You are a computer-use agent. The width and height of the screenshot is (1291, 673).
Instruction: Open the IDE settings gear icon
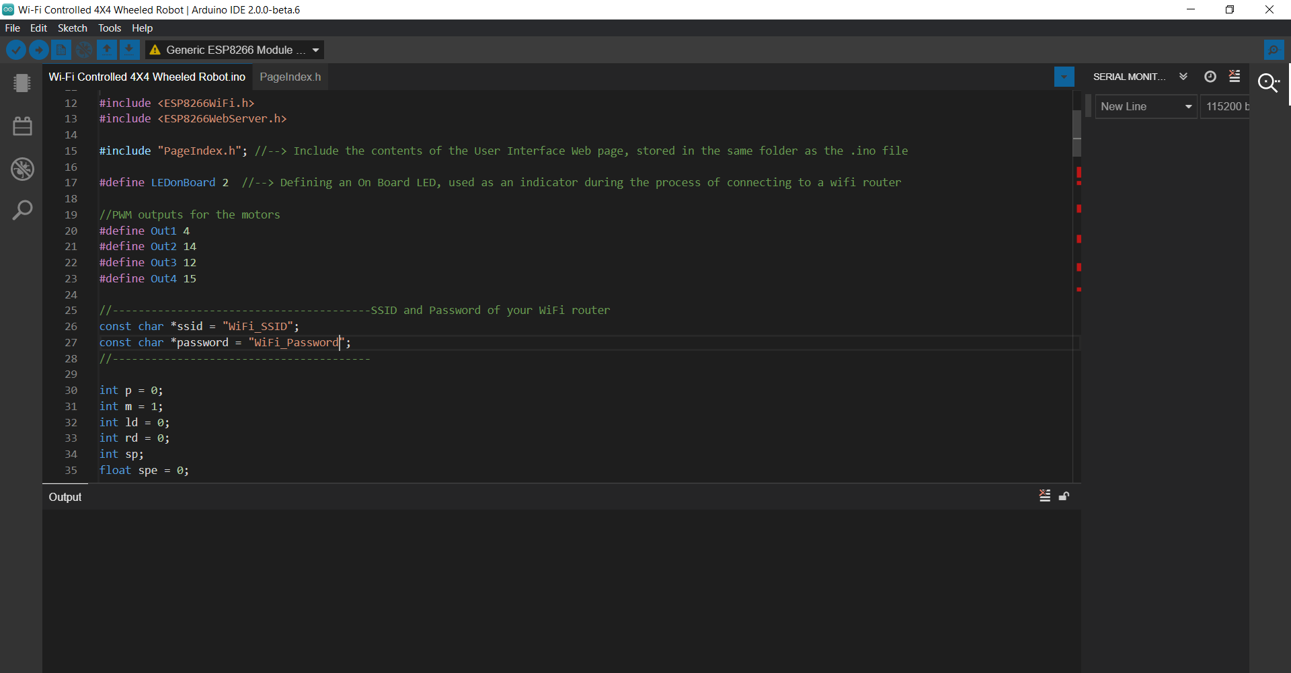pos(1276,50)
